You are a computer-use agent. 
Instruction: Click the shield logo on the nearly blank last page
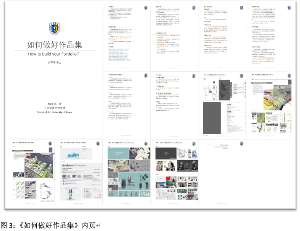[241, 144]
